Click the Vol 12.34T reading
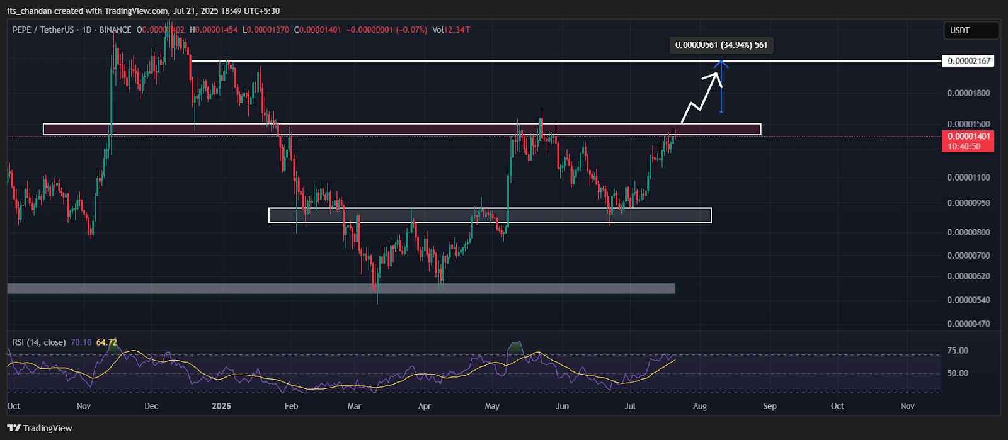Screen dimensions: 1008x440 click(451, 30)
